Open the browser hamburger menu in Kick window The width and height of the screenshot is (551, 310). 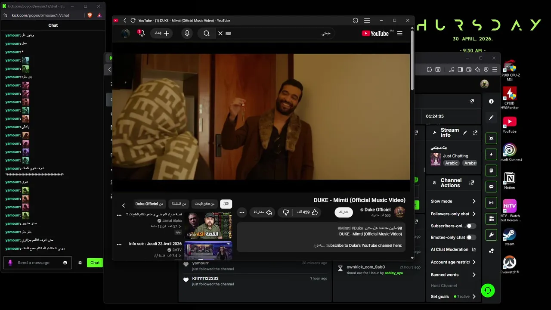(x=495, y=69)
